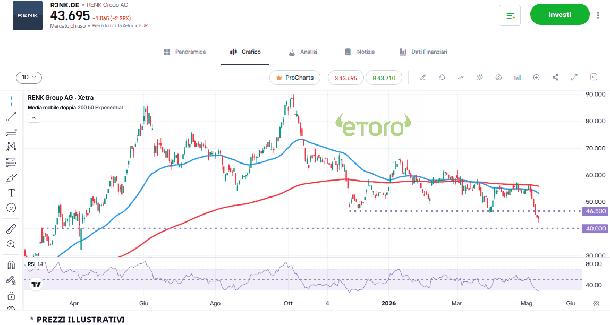Click the add/compare plus circle icon

pos(537,78)
